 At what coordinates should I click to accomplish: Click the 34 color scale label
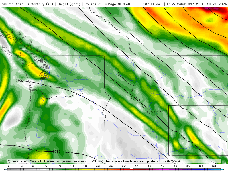(x=137, y=166)
